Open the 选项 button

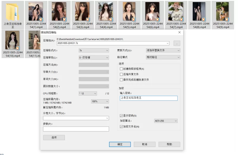point(54,138)
